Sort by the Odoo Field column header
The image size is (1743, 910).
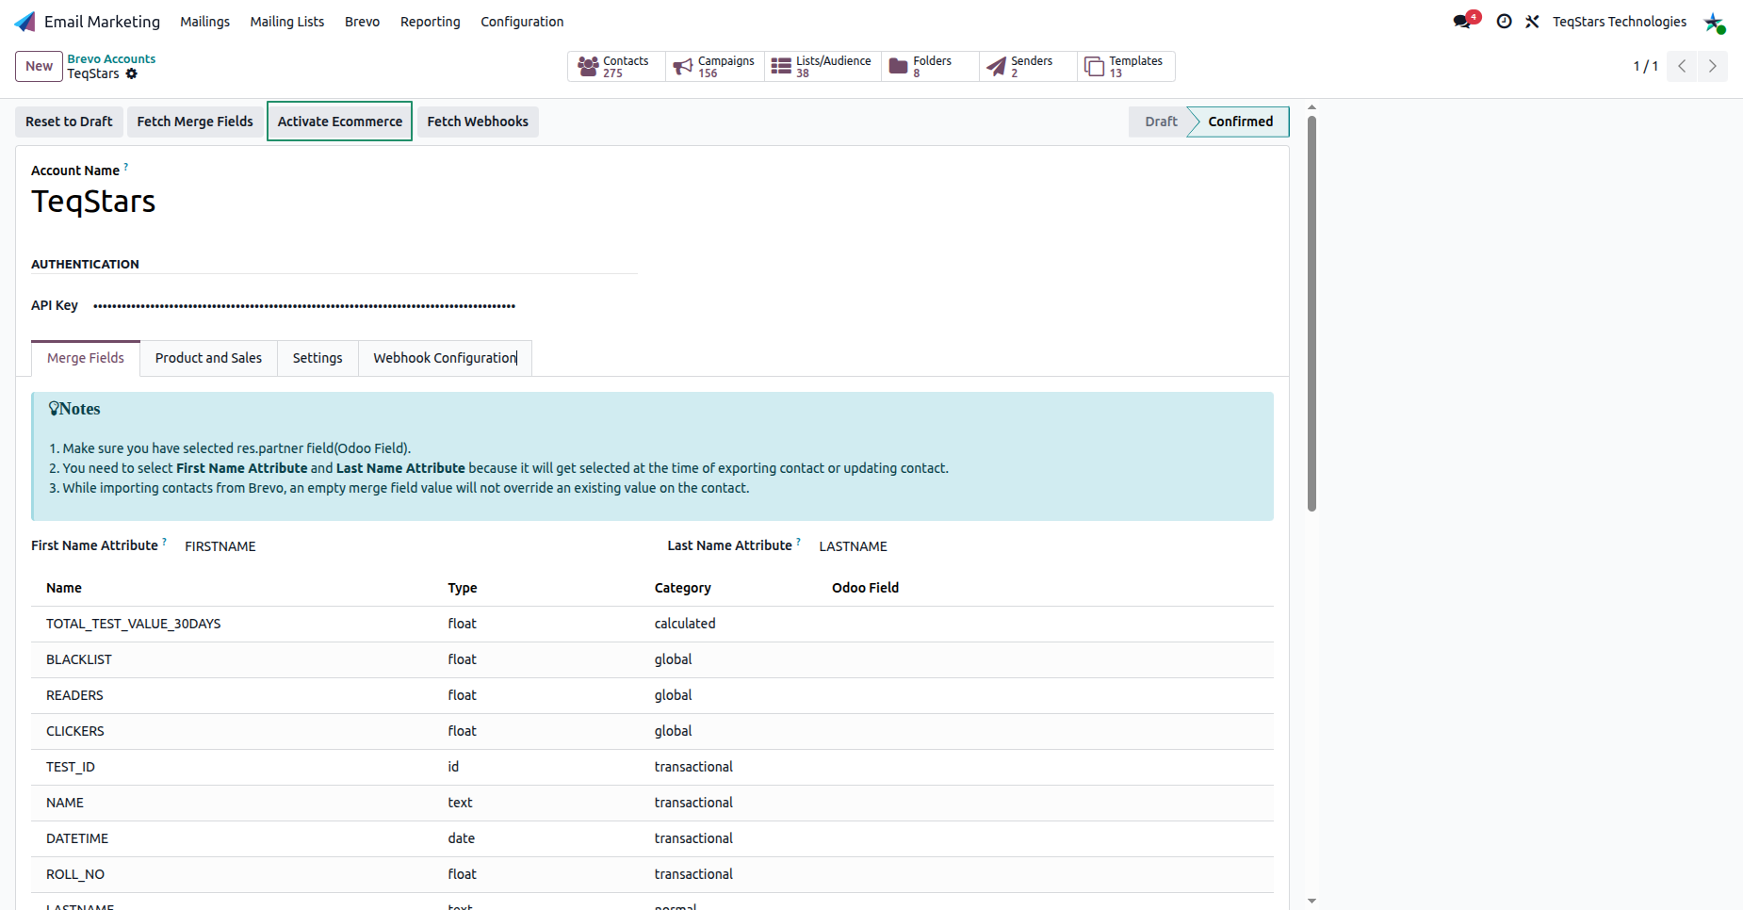coord(865,588)
